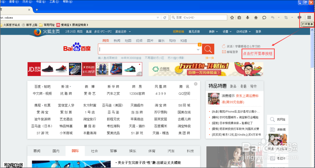
Task: Open dropdown arrow next to crop icon
Action: click(292, 18)
